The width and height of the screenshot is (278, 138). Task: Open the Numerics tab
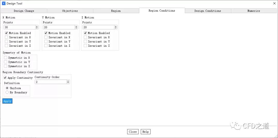tap(254, 11)
